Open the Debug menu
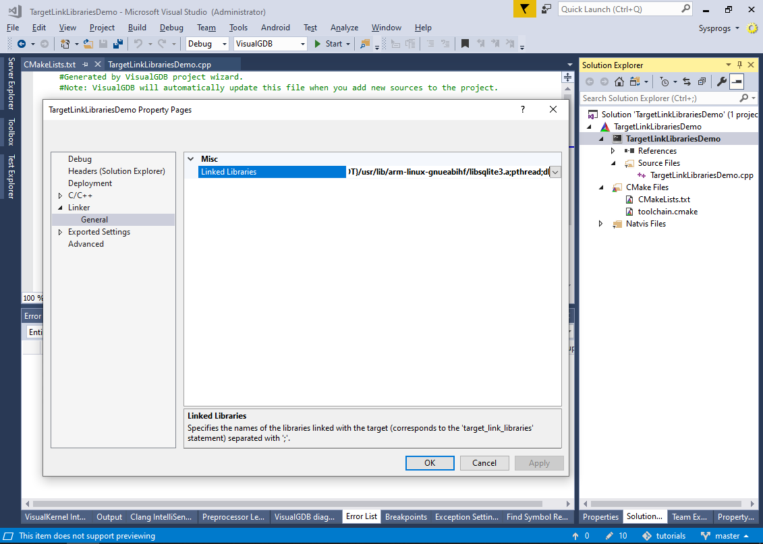The height and width of the screenshot is (544, 763). (171, 28)
